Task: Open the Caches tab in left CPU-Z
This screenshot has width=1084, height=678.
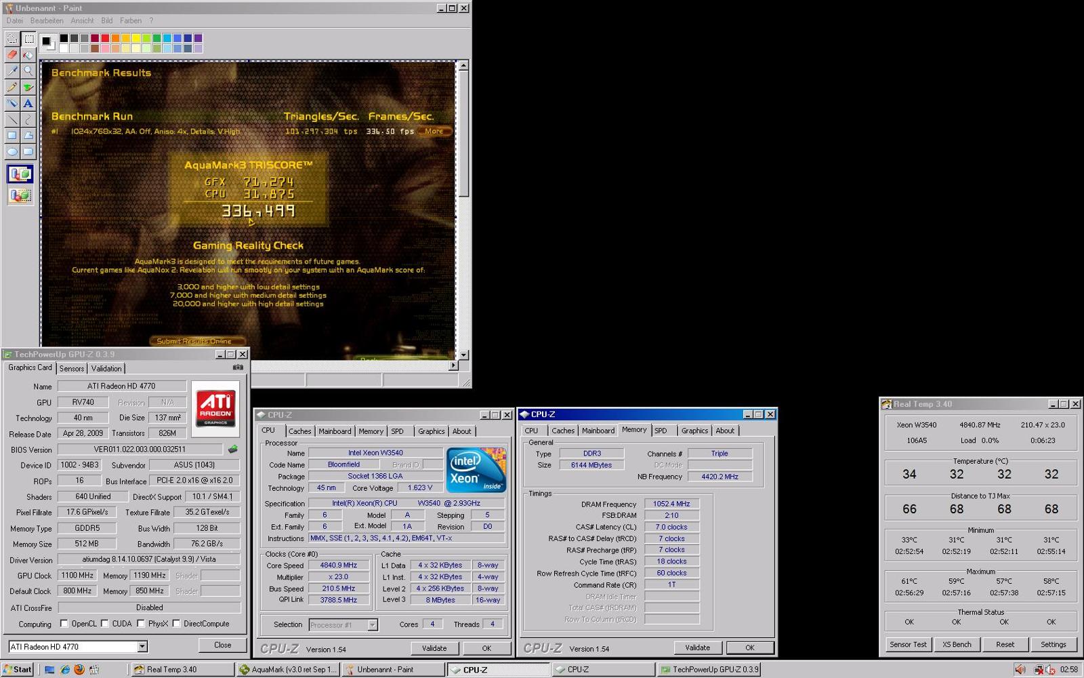Action: 299,431
